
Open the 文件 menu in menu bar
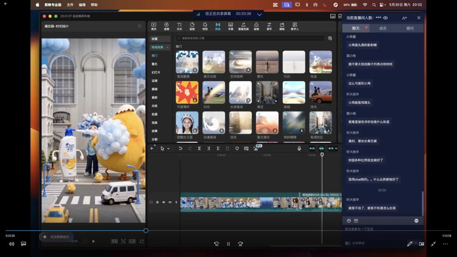(70, 4)
